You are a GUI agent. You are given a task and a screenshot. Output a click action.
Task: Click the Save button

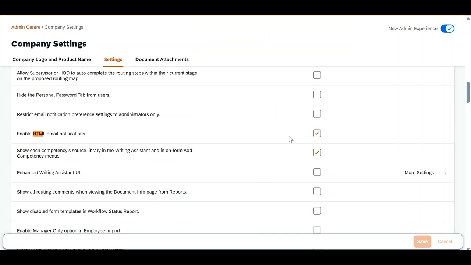coord(422,241)
